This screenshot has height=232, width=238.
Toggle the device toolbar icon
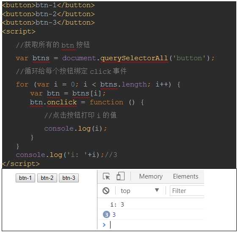pyautogui.click(x=121, y=176)
